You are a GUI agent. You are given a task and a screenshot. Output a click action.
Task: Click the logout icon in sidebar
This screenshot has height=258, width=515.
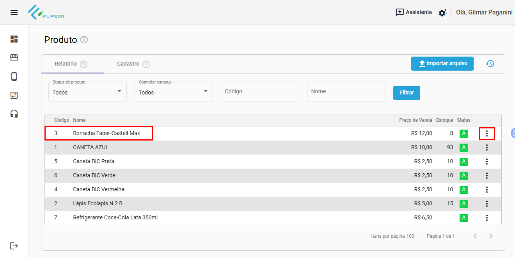(14, 246)
